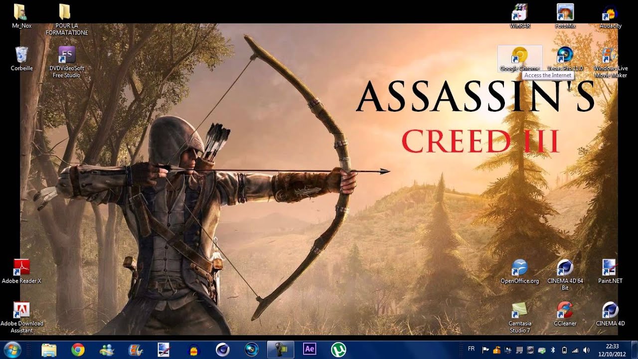638x359 pixels.
Task: Open the network signal tray icon
Action: click(575, 350)
